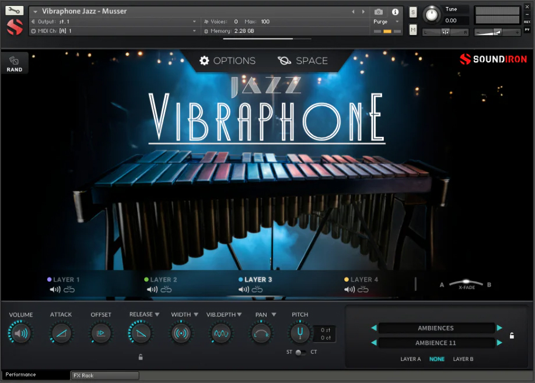Show the instrument info panel
The width and height of the screenshot is (535, 383).
tap(395, 12)
